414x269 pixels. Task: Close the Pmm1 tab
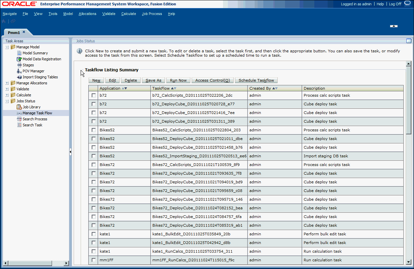coord(24,32)
